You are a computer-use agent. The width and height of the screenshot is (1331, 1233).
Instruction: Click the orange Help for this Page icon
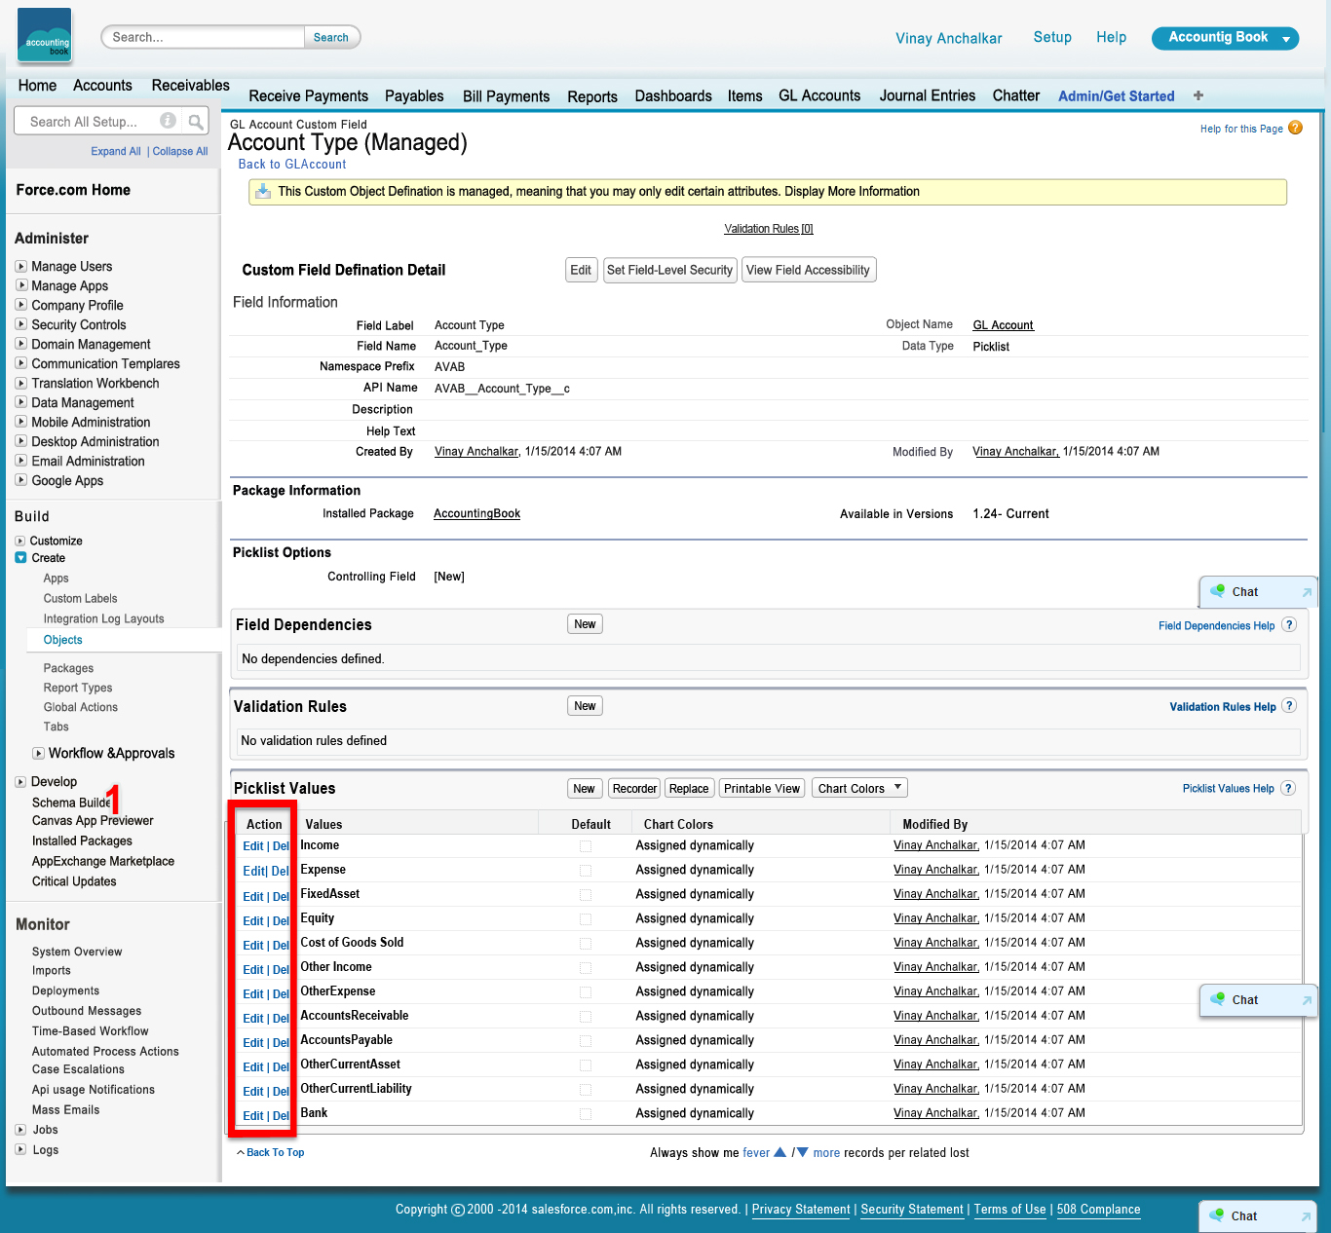[x=1295, y=128]
